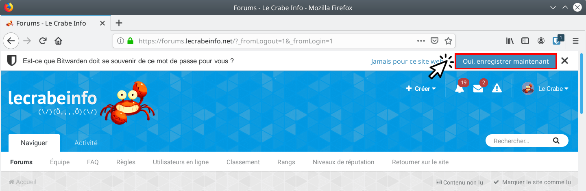Go to the Firefox home page icon
The height and width of the screenshot is (191, 586).
pos(58,41)
